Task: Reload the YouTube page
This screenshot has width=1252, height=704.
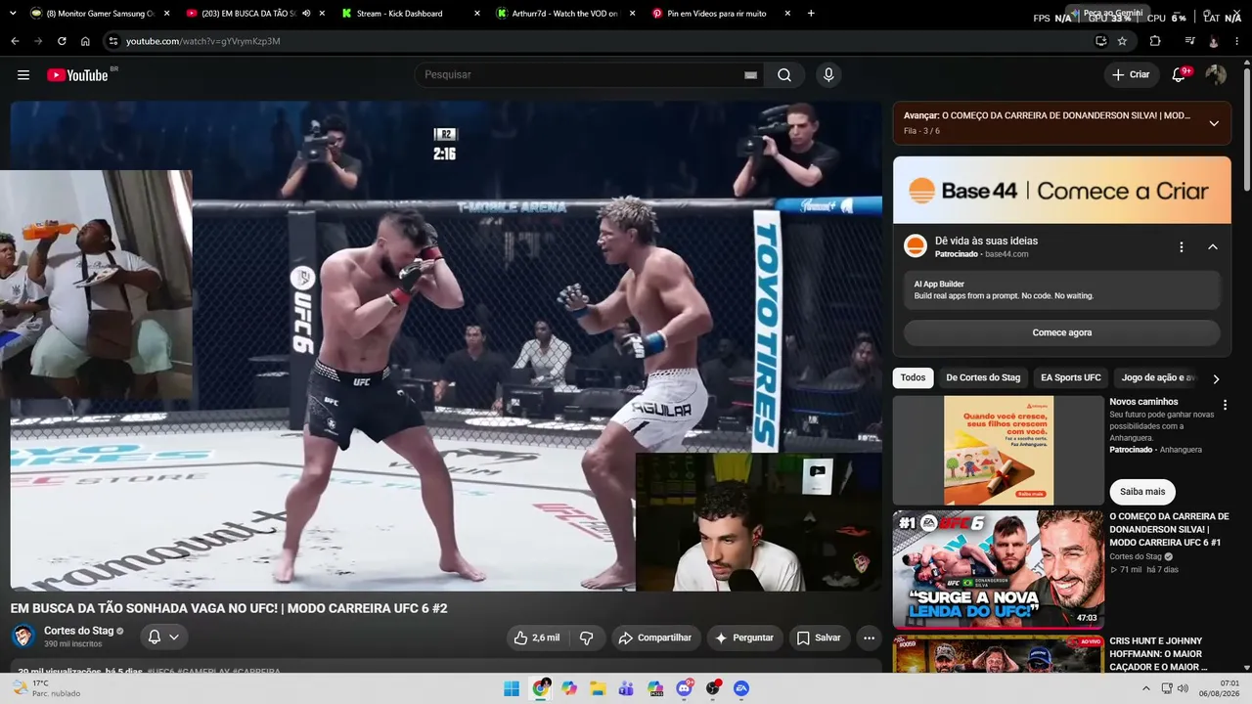Action: point(62,41)
